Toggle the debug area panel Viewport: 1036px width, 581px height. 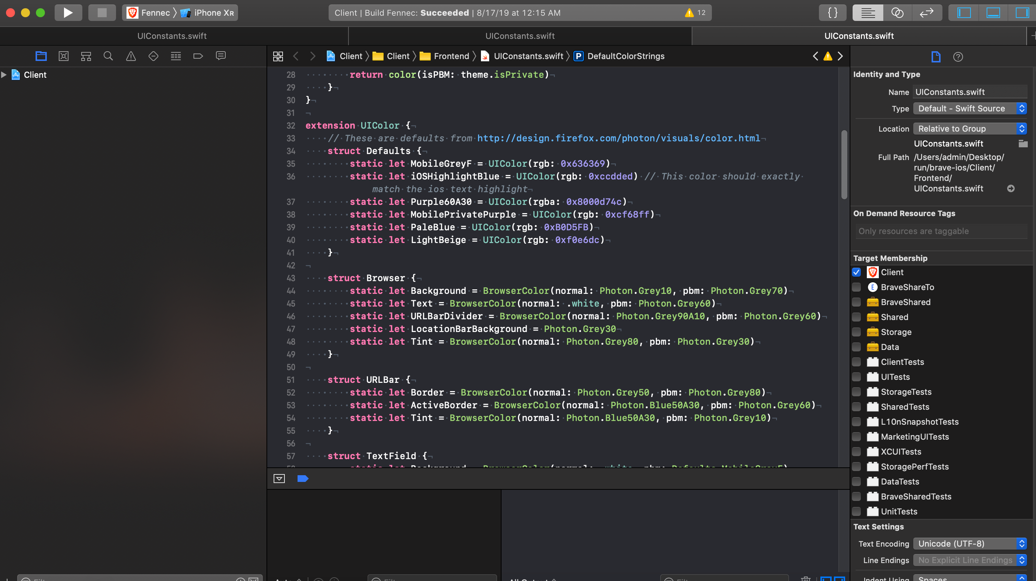click(993, 12)
